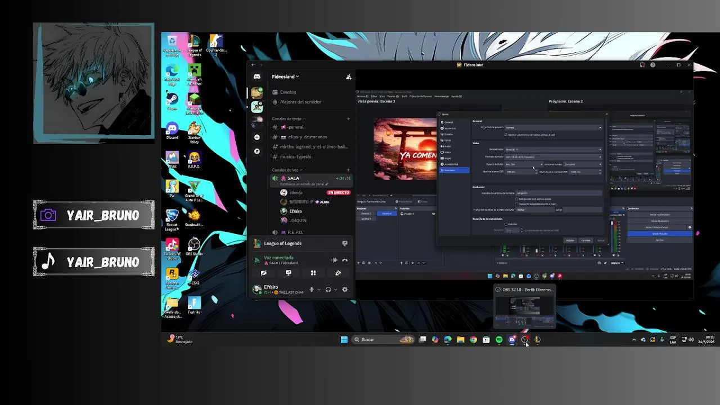
Task: Open Discord activities launcher icon
Action: pyautogui.click(x=313, y=273)
